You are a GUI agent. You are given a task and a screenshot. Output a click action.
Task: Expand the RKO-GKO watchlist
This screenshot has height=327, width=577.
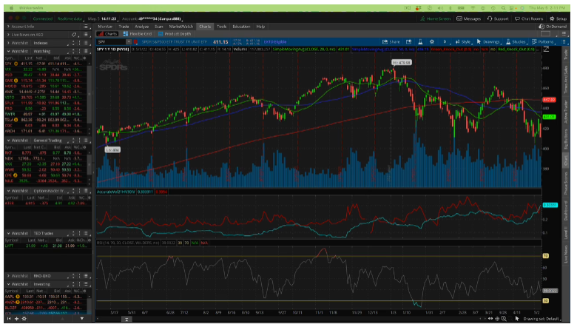(8, 276)
